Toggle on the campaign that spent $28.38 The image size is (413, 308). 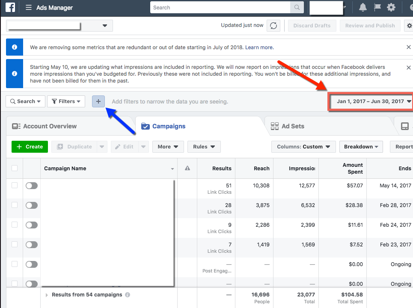click(x=32, y=205)
